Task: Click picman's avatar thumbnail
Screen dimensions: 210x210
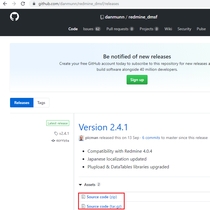Action: coord(81,138)
